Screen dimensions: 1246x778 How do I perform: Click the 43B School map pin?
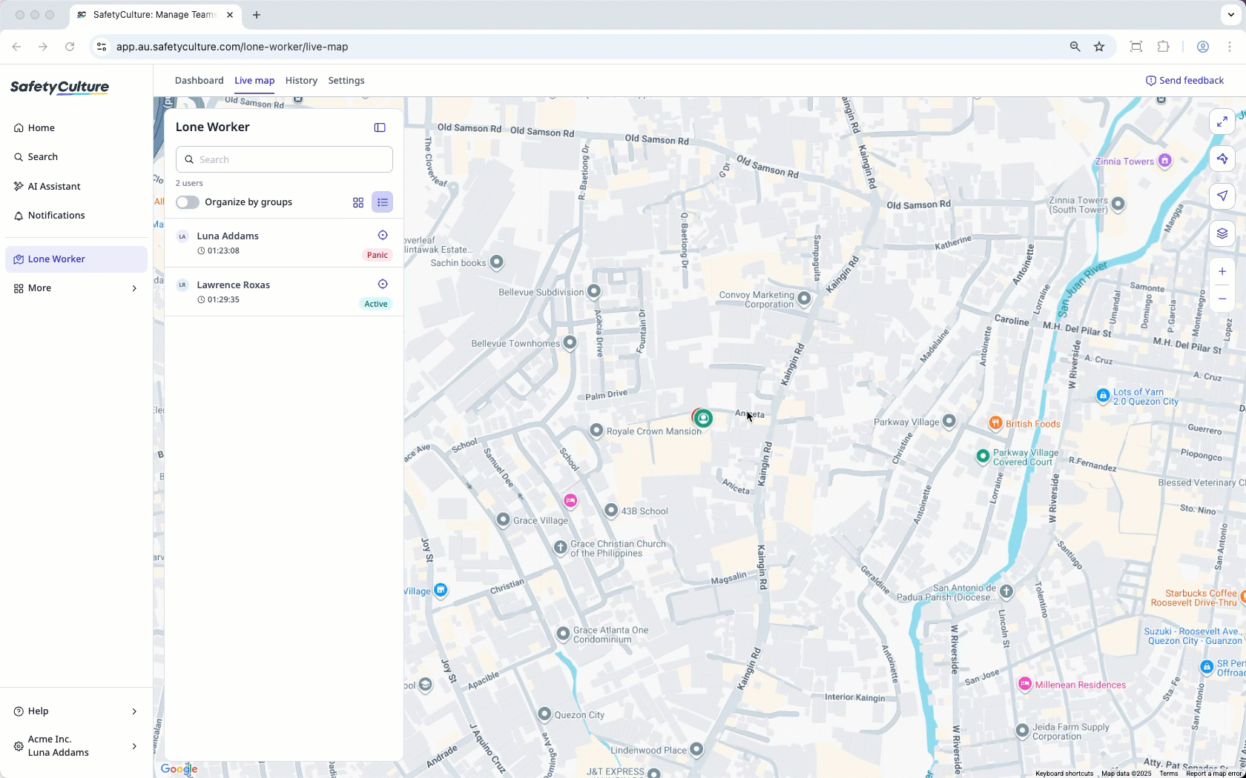pos(610,511)
